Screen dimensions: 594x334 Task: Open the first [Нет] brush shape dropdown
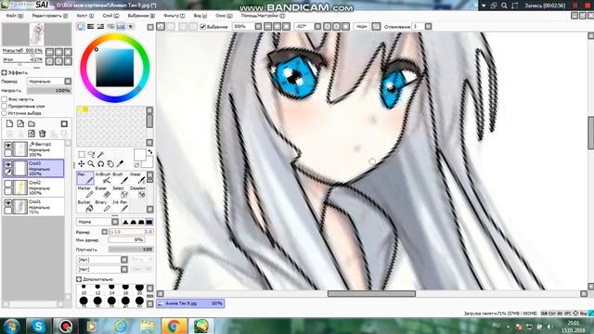[x=102, y=260]
